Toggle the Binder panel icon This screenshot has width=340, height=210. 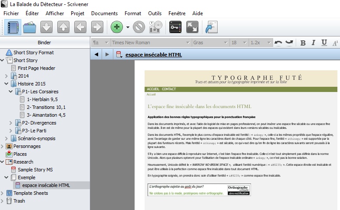tap(13, 27)
